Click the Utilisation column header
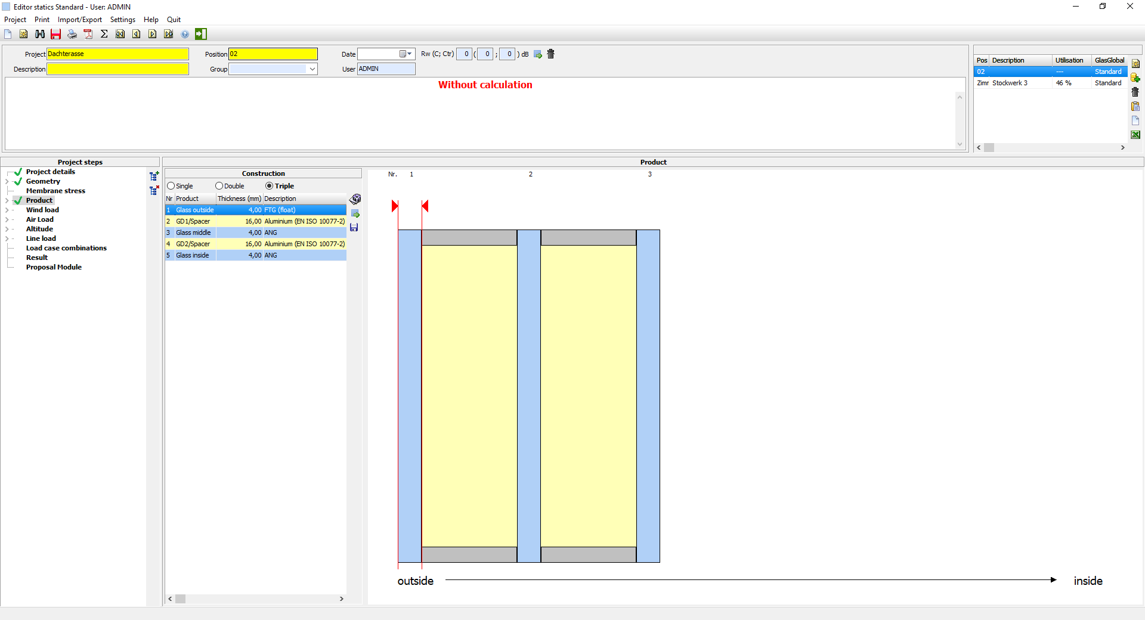The image size is (1145, 620). click(x=1072, y=60)
